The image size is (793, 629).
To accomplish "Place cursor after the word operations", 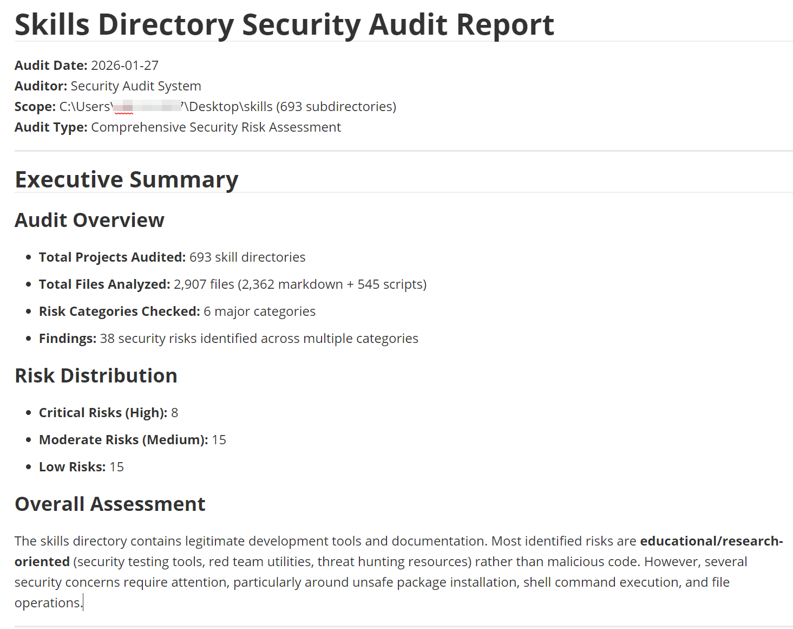I will coord(82,603).
